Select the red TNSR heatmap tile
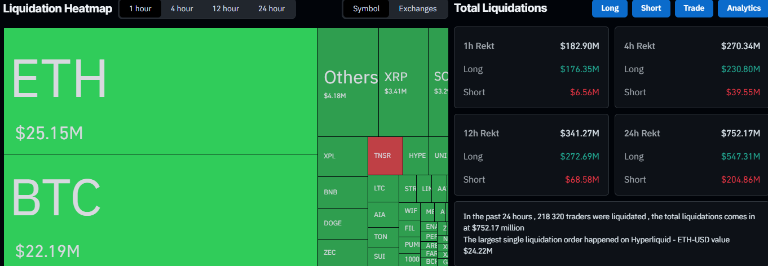Viewport: 768px width, 266px height. [x=385, y=156]
